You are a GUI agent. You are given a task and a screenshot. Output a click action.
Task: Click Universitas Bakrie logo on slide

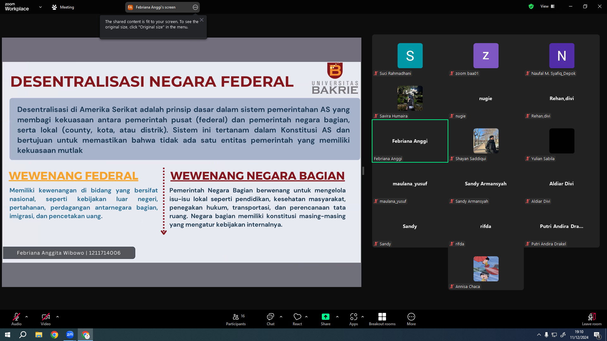(x=335, y=79)
